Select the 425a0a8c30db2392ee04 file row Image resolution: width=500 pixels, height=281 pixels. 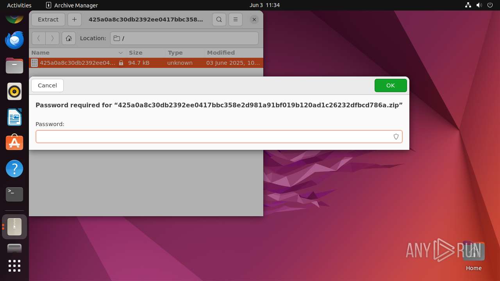point(146,63)
